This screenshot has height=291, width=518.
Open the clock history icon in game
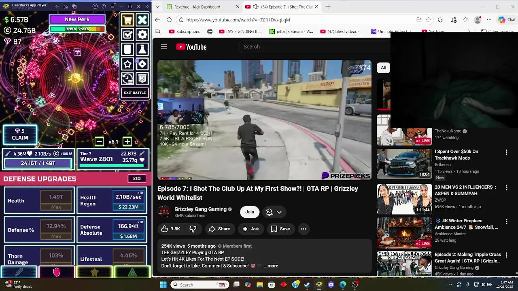click(127, 79)
